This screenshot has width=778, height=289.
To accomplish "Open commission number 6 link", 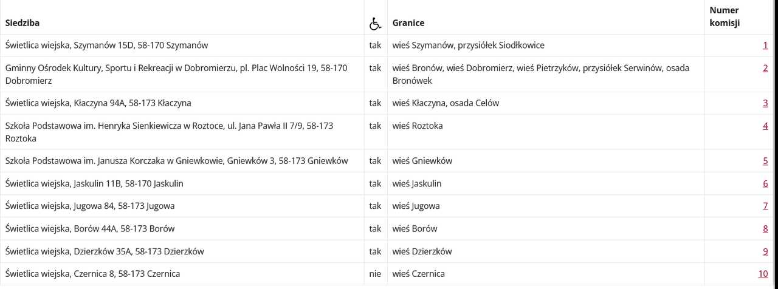I will pos(766,183).
